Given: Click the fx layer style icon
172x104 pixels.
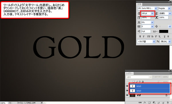Looking at the screenshot, I should click(x=145, y=103).
